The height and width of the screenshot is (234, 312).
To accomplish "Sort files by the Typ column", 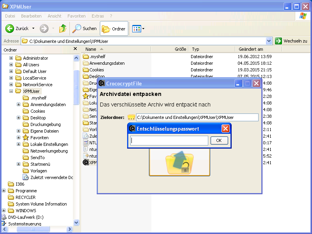I will pyautogui.click(x=212, y=49).
